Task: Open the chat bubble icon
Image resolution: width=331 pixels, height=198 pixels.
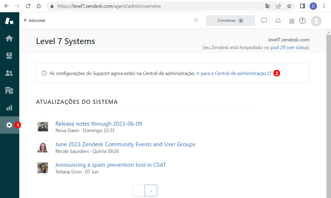Action: 264,21
